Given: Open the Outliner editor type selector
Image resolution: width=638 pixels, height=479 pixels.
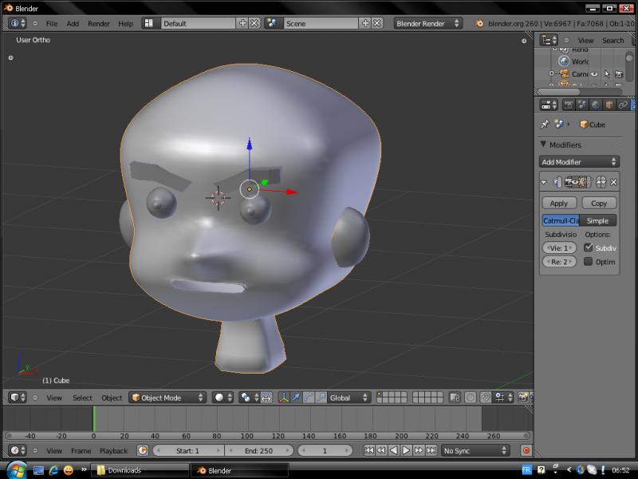Looking at the screenshot, I should [549, 40].
